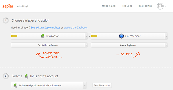This screenshot has height=90, width=173.
Task: Click the Infusionsoft logo in trigger app selector
Action: coord(42,36)
